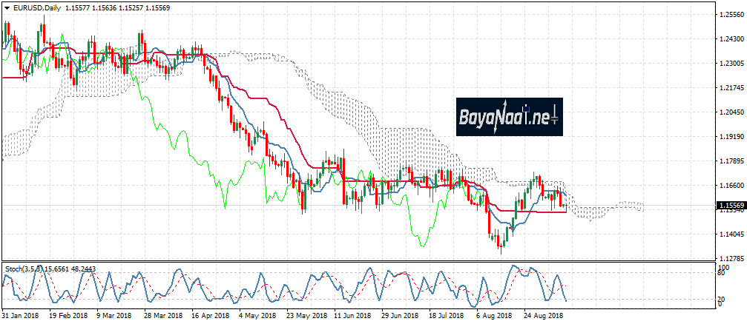Select the 23 May 2018 date marker
The image size is (747, 324).
pyautogui.click(x=305, y=314)
